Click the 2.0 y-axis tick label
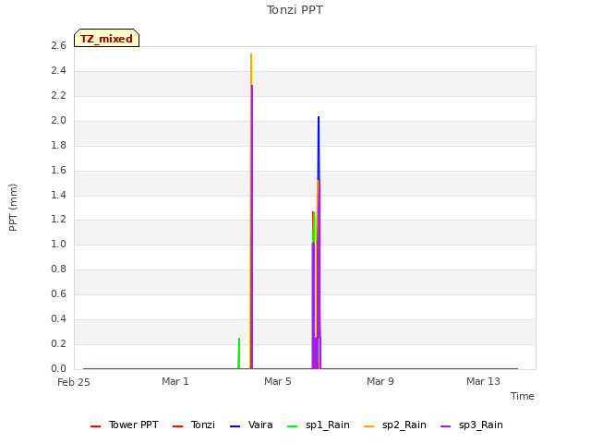 click(58, 120)
